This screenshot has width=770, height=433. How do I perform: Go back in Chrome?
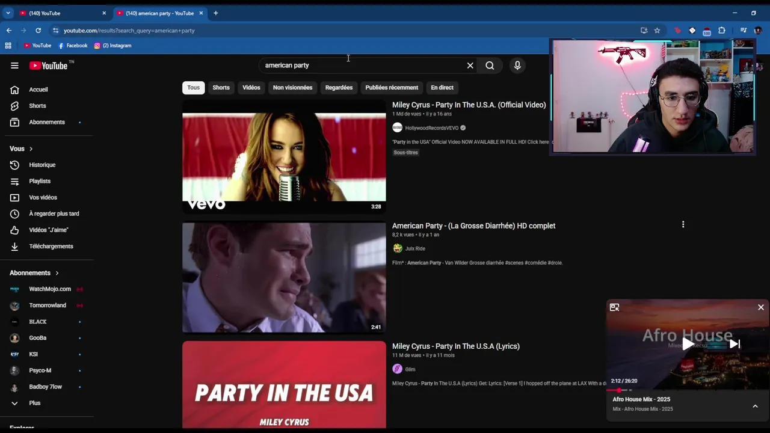(9, 30)
